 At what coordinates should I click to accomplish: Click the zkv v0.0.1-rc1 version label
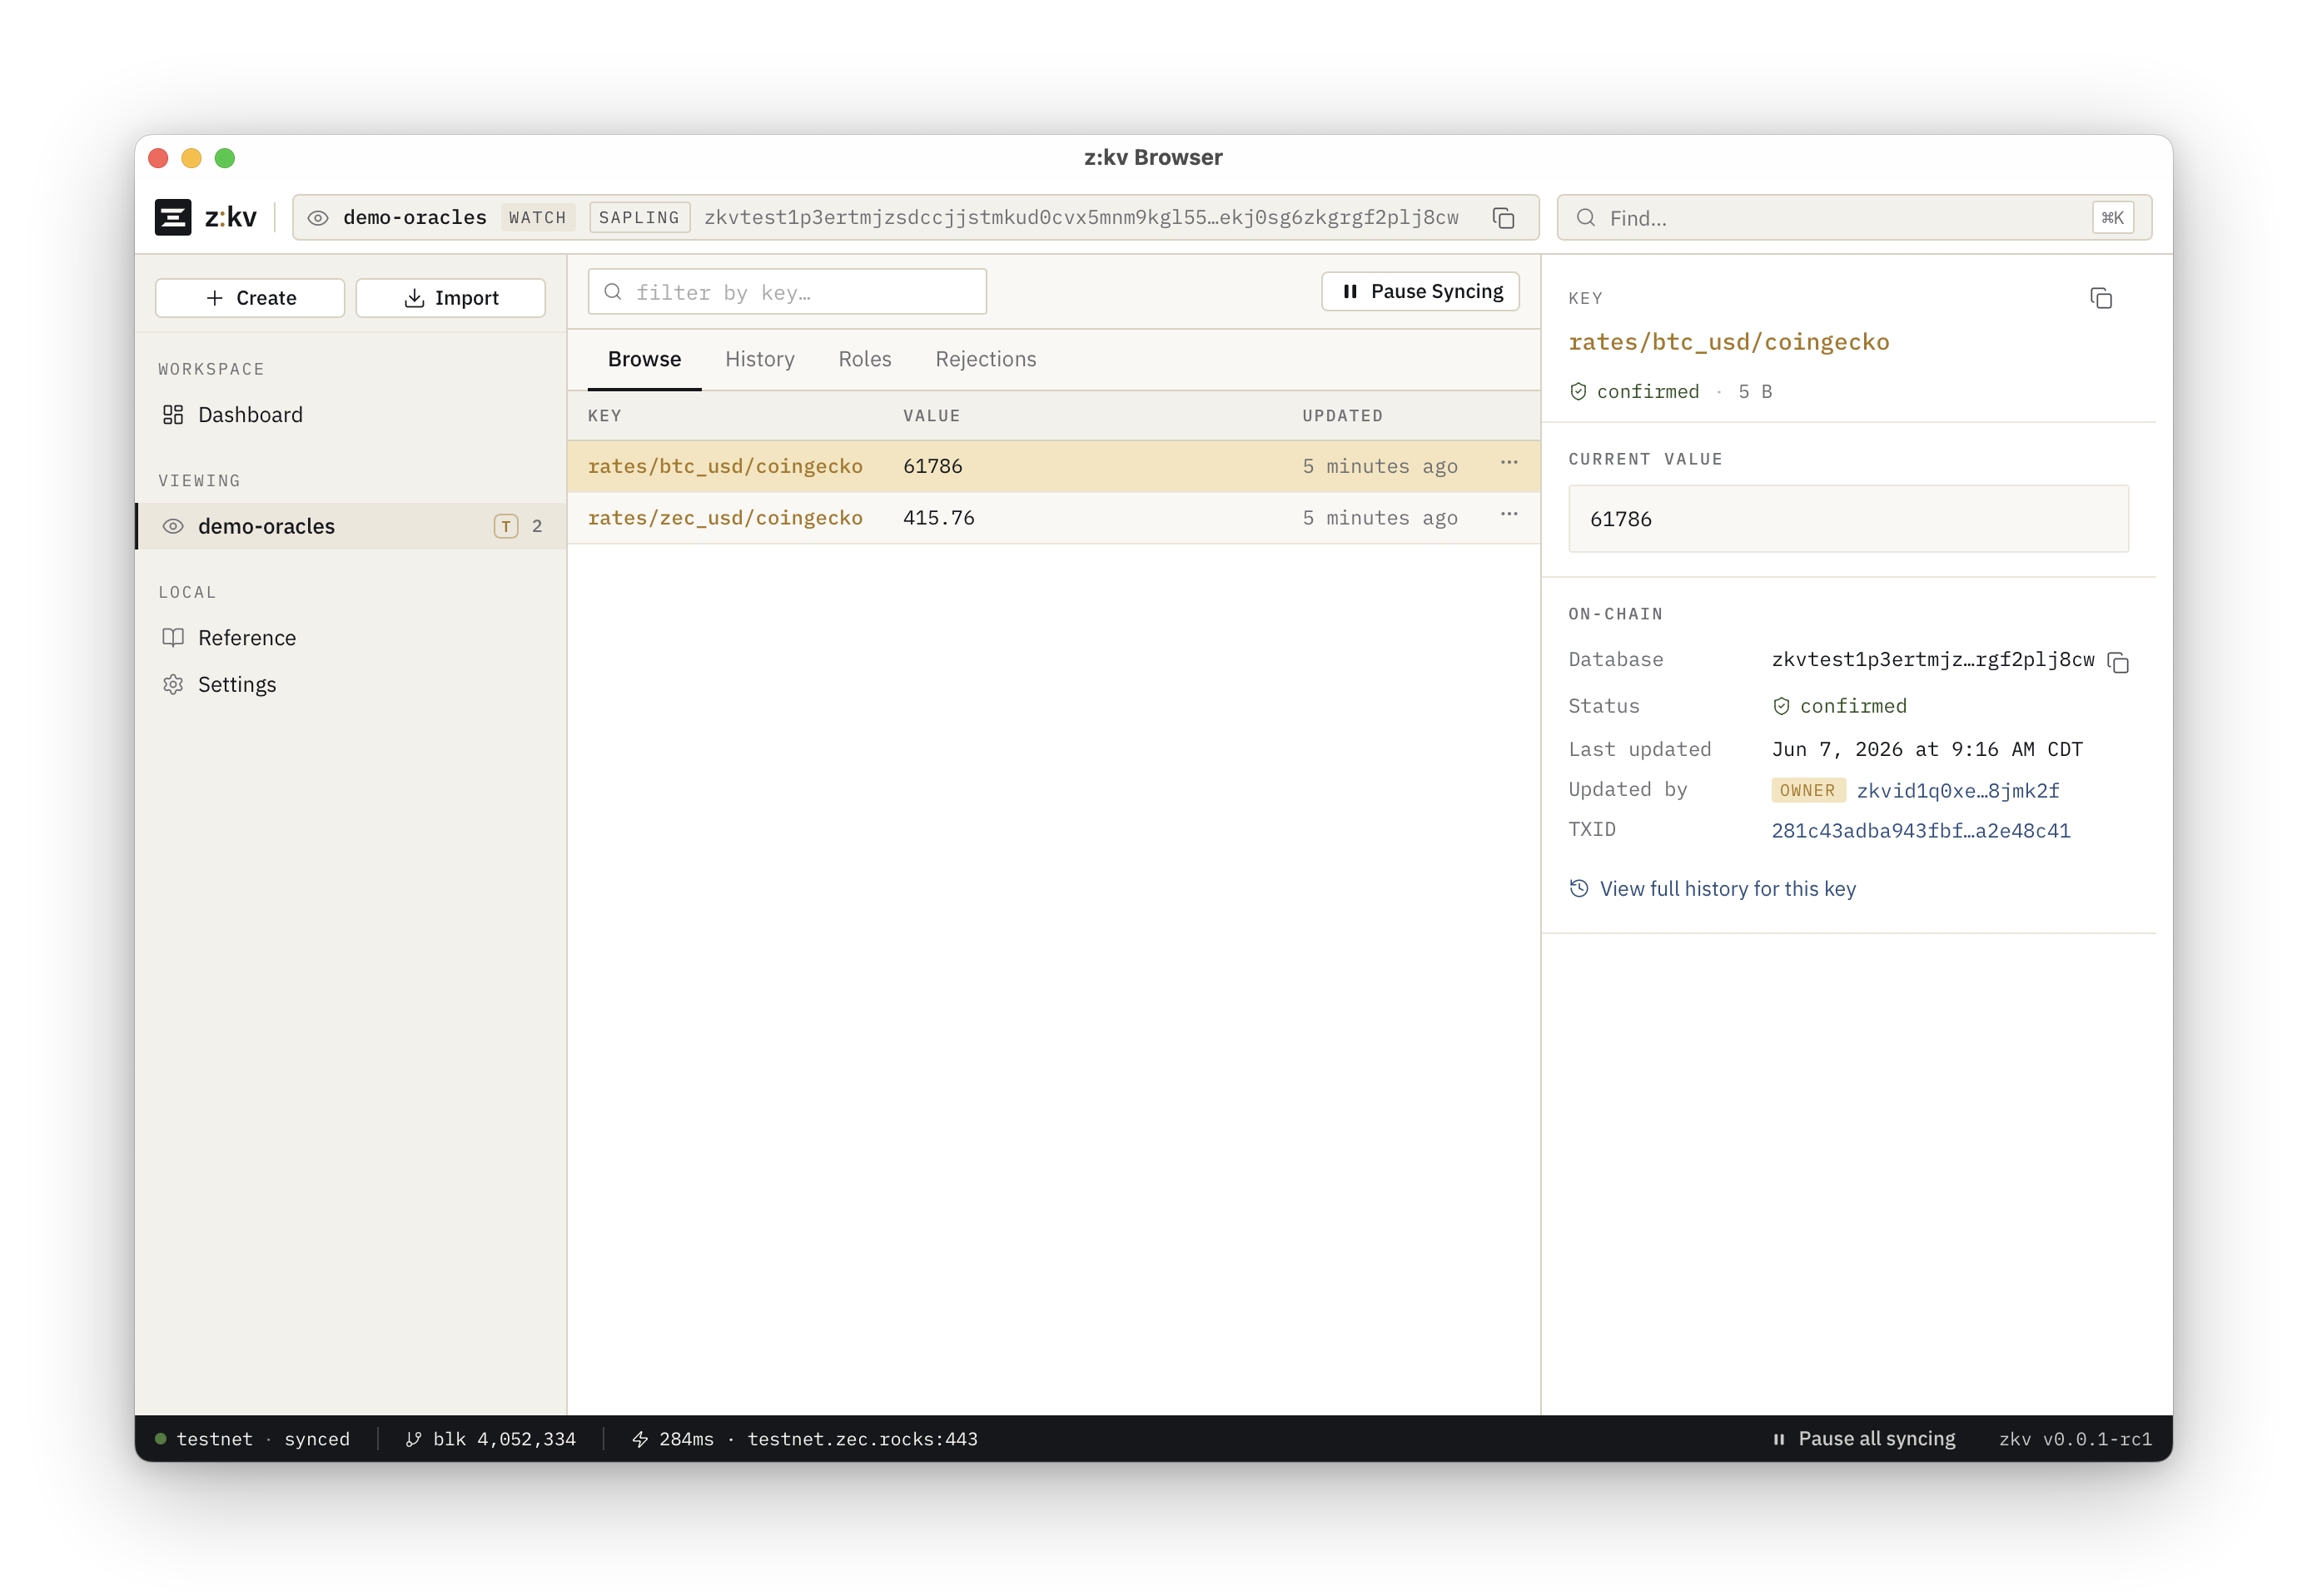coord(2075,1439)
